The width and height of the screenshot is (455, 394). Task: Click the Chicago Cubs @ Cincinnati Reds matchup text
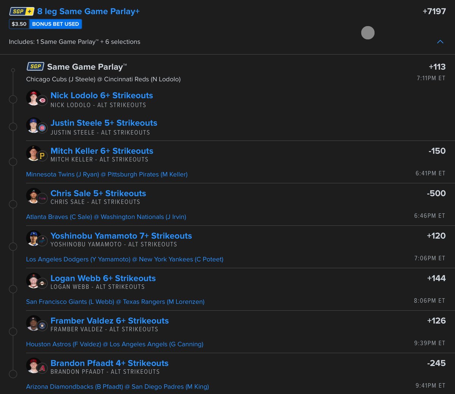coord(103,79)
